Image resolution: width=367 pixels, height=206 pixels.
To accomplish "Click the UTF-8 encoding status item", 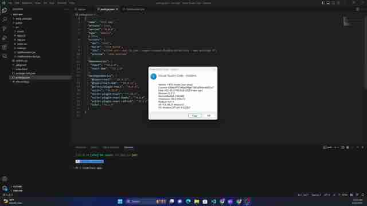I will pyautogui.click(x=327, y=195).
